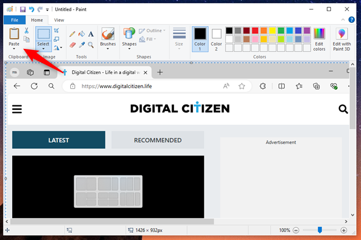This screenshot has width=361, height=240.
Task: Select the Fill with color bucket tool
Action: (x=81, y=34)
